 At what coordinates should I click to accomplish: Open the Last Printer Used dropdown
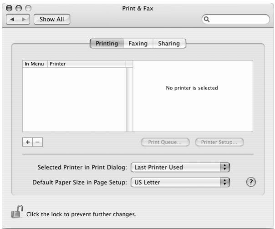click(x=180, y=167)
